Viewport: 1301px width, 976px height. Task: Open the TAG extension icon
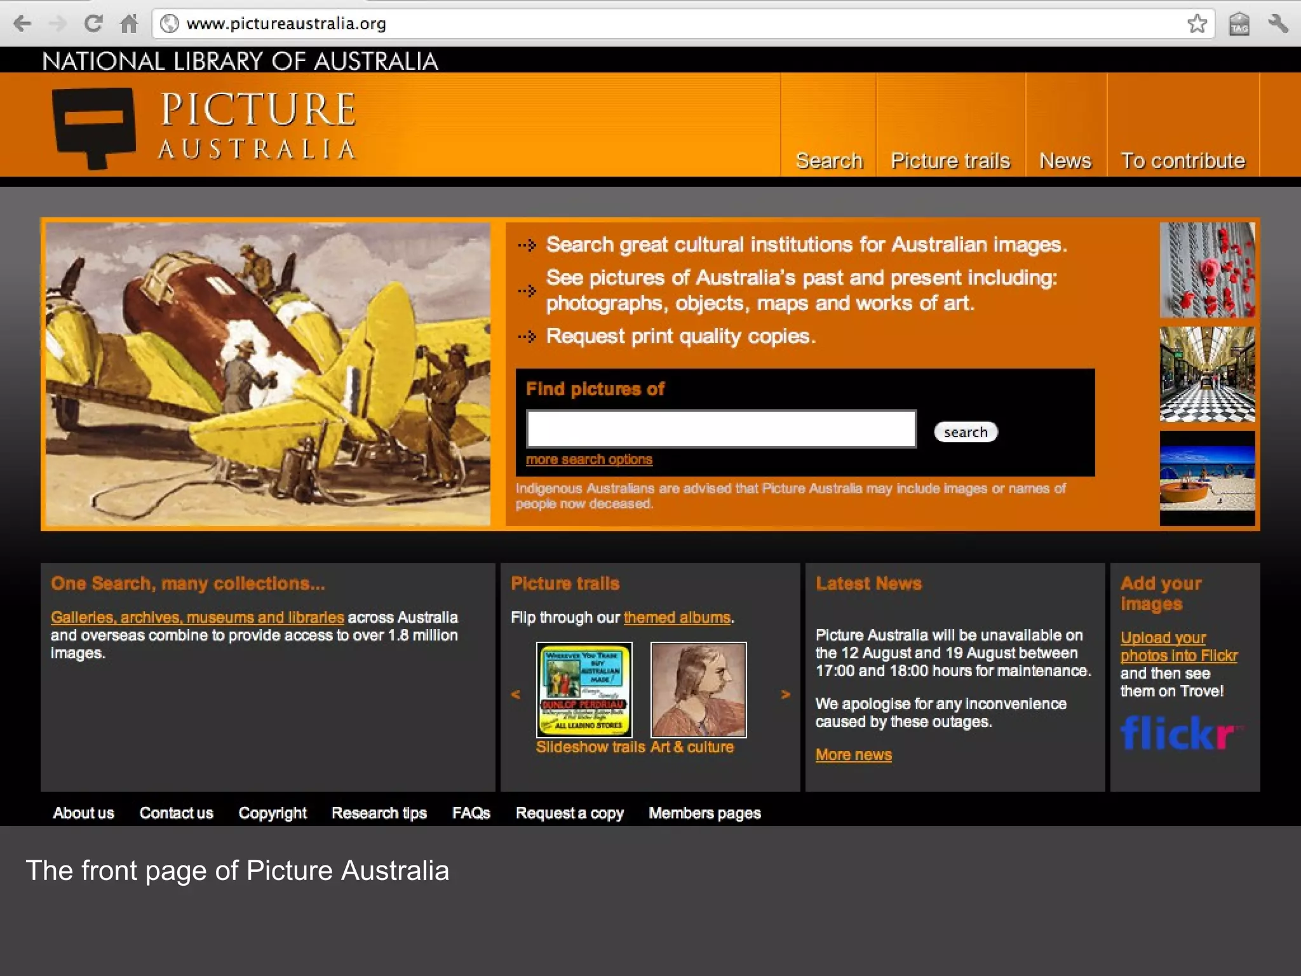(1239, 24)
